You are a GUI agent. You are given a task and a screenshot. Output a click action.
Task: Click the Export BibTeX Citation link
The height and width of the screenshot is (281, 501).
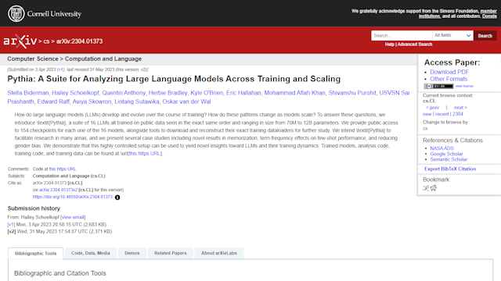[x=450, y=169]
